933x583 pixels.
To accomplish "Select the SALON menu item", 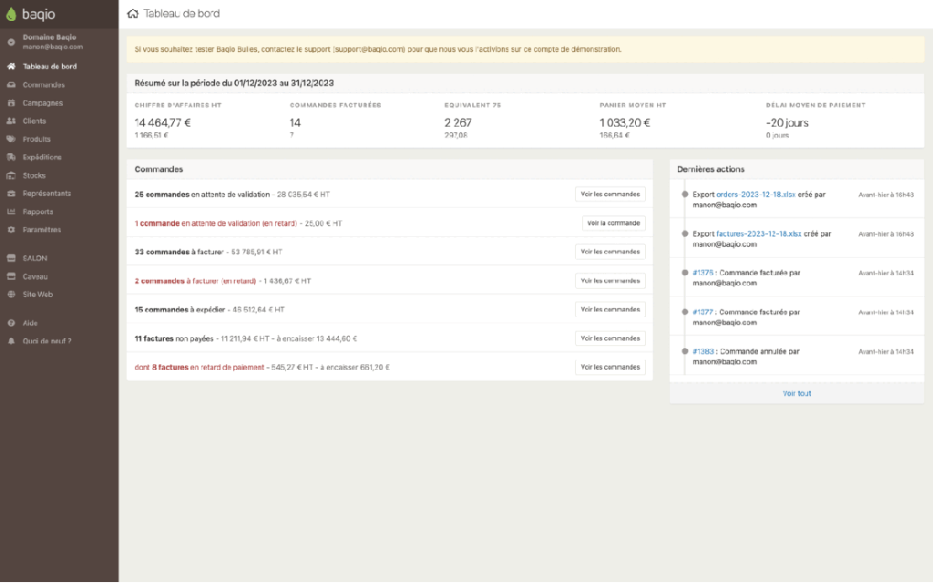I will [35, 258].
